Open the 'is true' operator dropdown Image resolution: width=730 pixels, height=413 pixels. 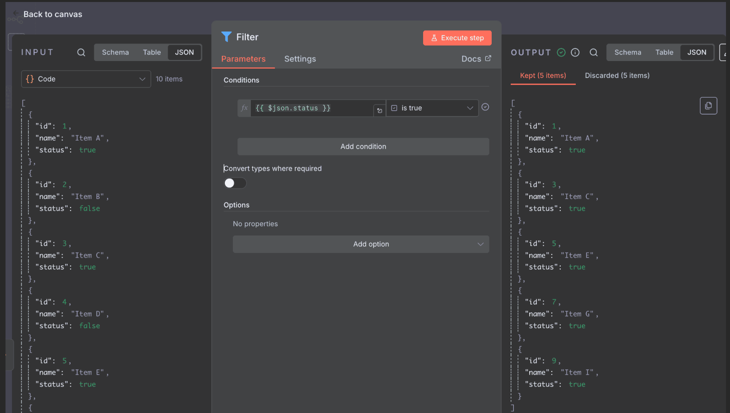(432, 108)
